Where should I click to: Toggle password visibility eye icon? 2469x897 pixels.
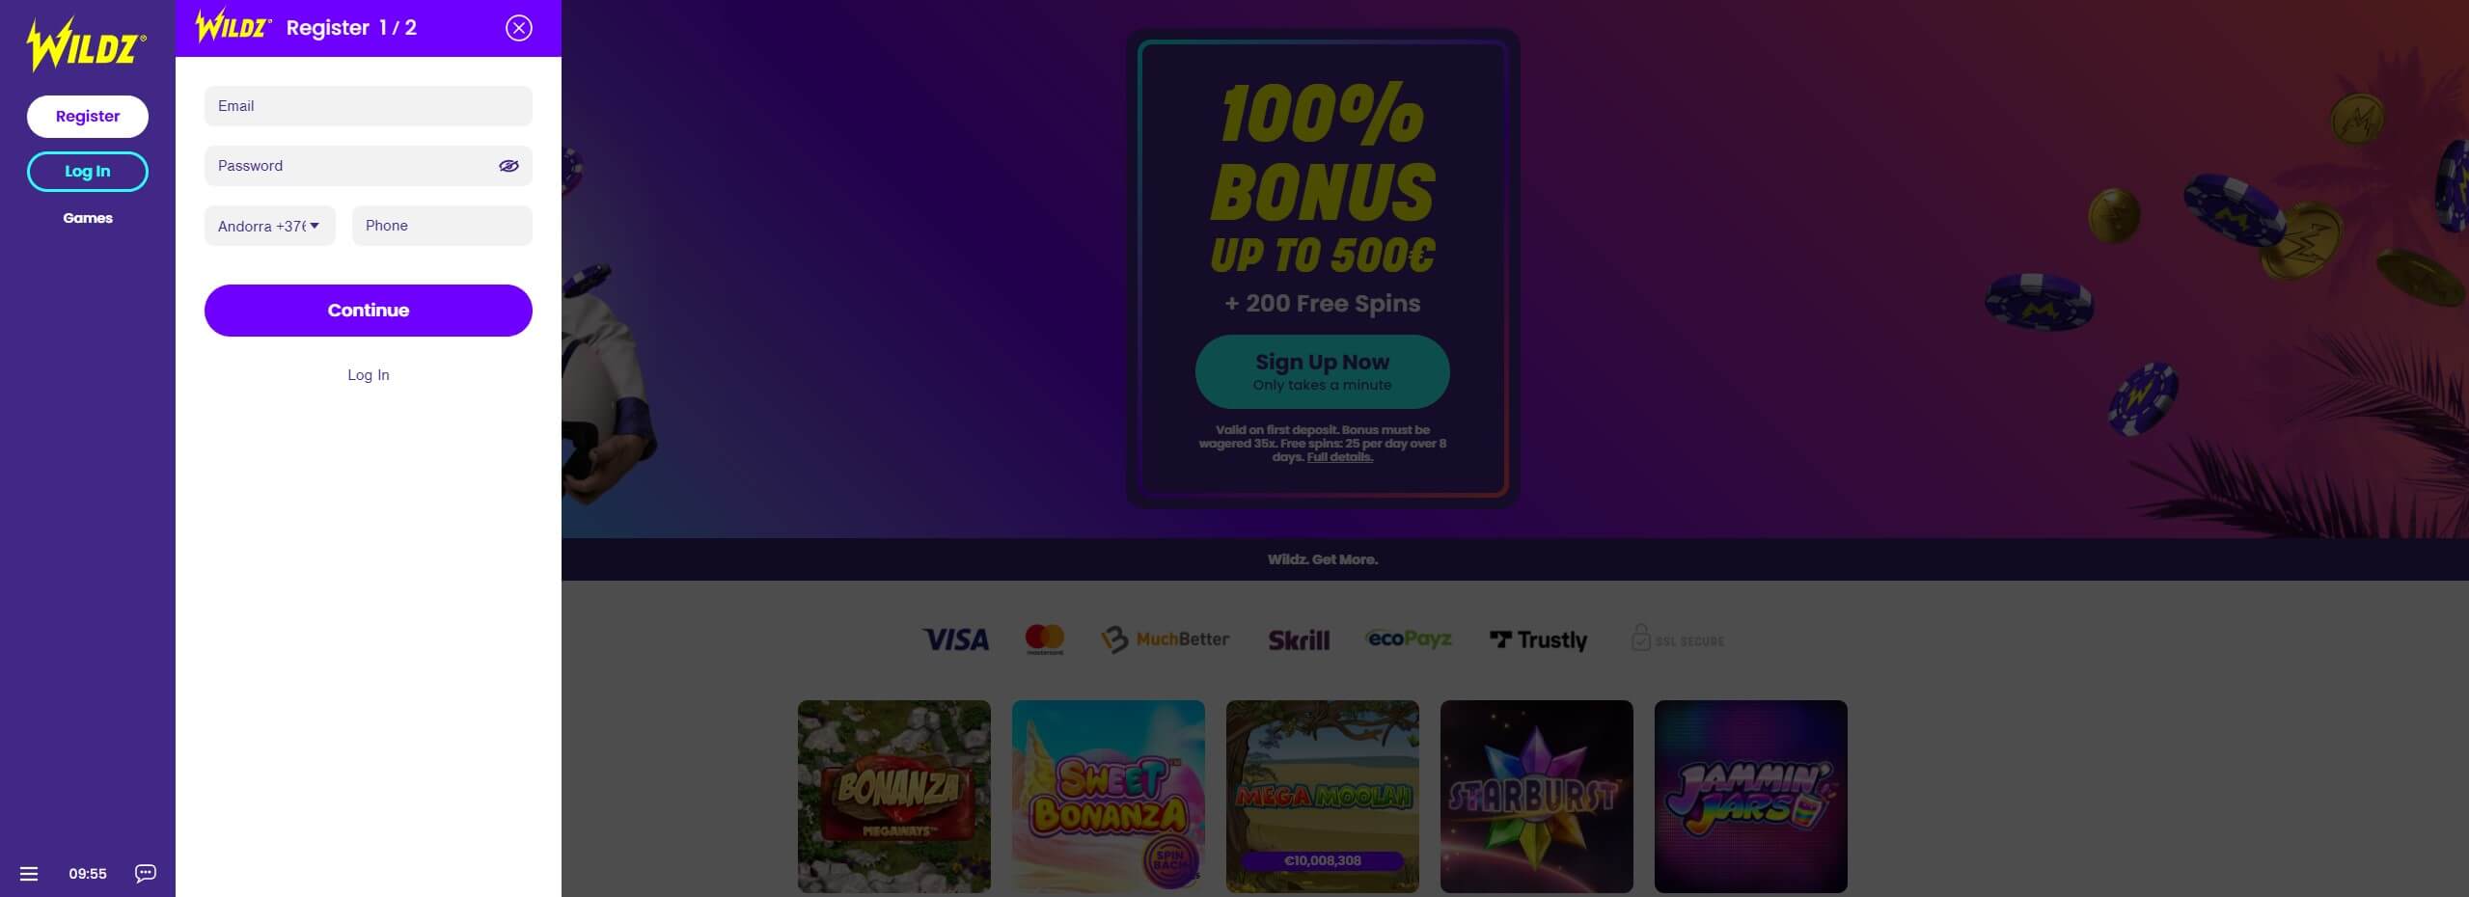coord(508,166)
